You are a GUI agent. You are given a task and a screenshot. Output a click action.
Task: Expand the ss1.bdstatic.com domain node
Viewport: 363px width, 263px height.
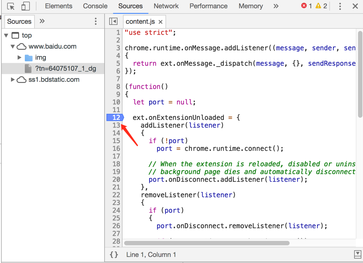tap(13, 79)
